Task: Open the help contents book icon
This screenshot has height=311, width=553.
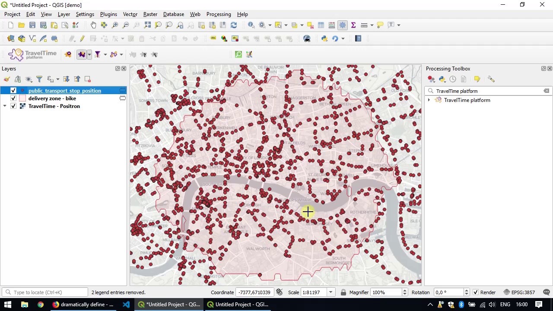Action: (358, 39)
